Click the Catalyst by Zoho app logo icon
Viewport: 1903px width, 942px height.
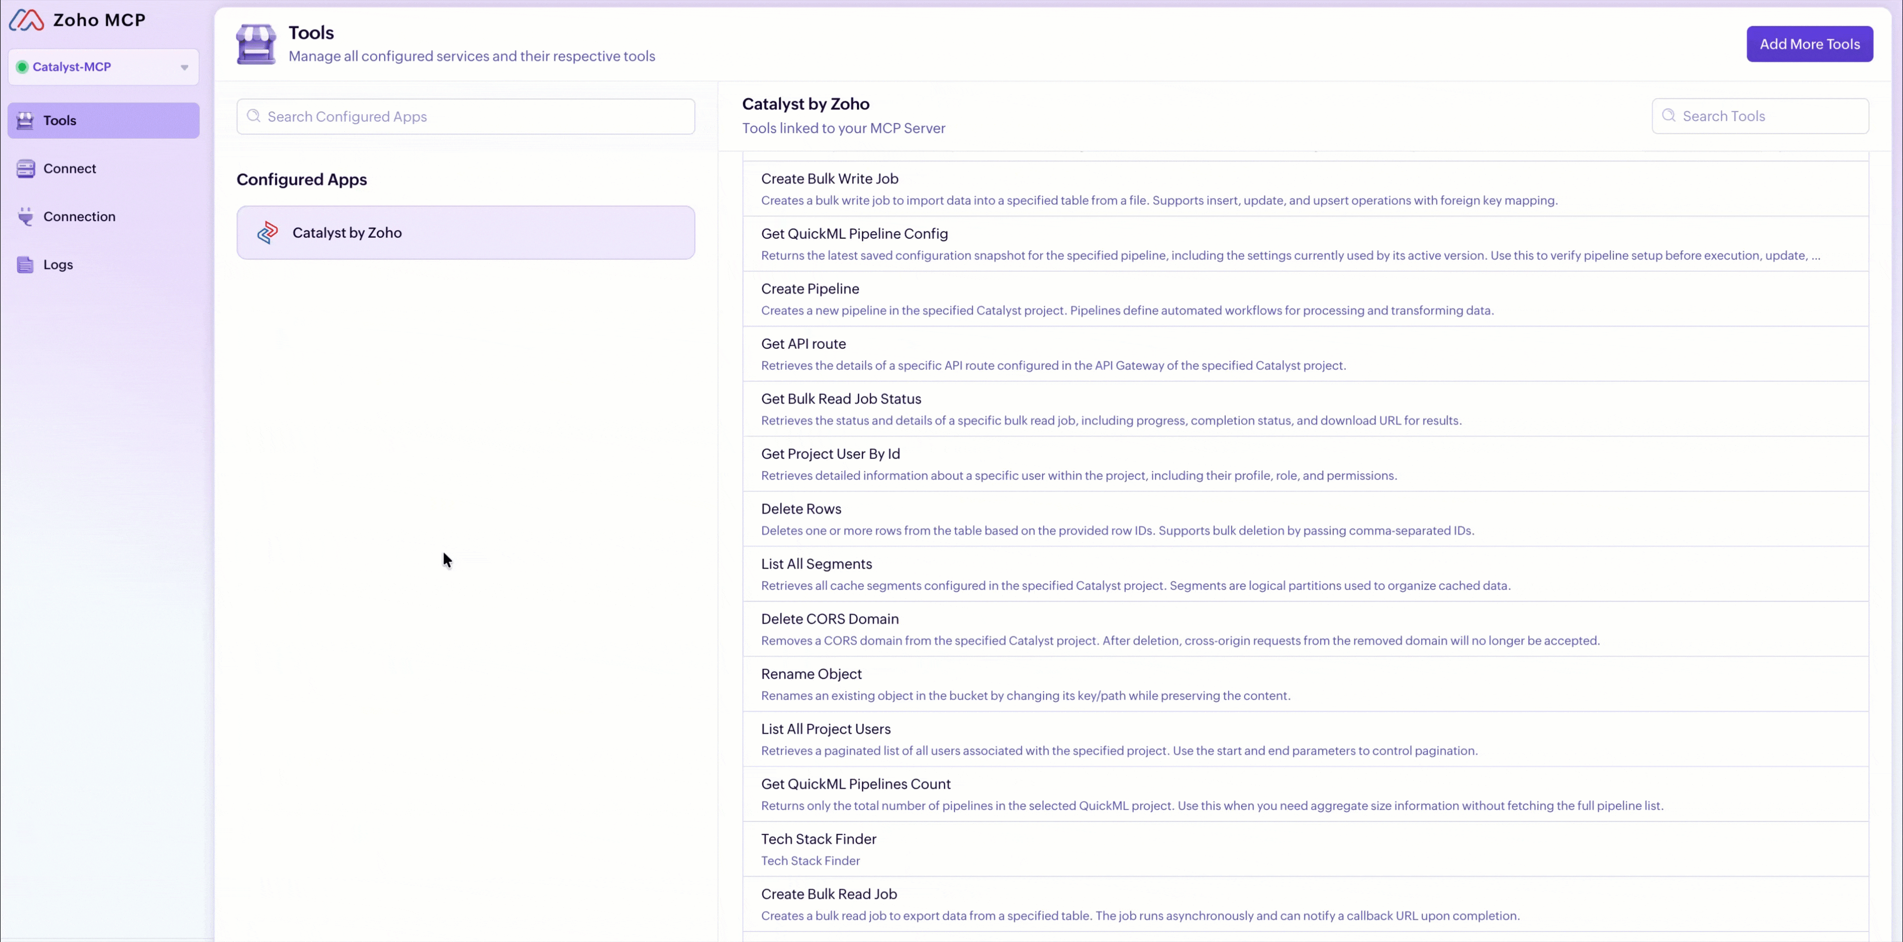[x=267, y=233]
